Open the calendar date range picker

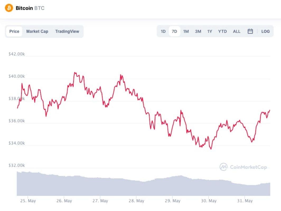(250, 31)
